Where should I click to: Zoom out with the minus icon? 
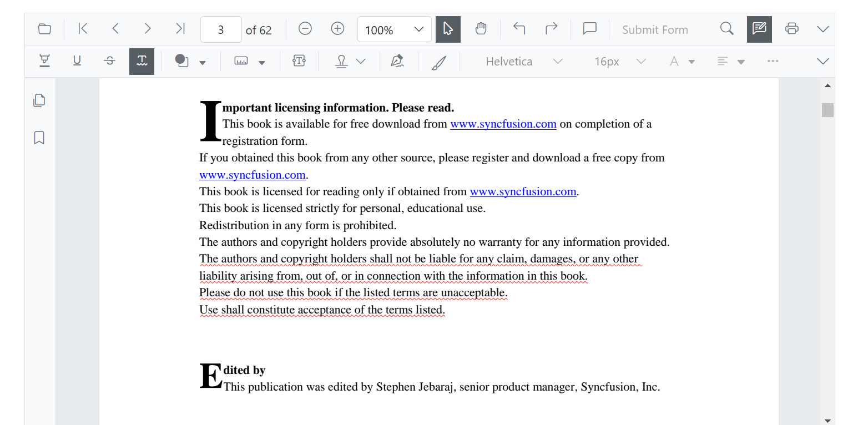[305, 29]
